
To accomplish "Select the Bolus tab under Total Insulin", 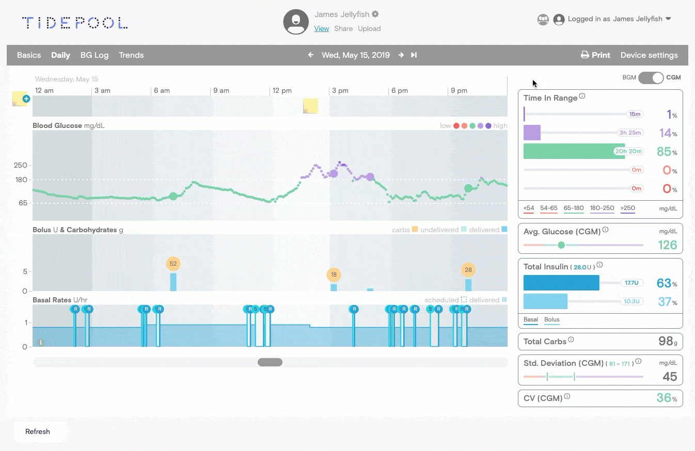I will coord(551,320).
